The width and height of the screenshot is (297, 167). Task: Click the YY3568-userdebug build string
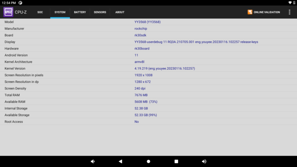click(x=196, y=42)
